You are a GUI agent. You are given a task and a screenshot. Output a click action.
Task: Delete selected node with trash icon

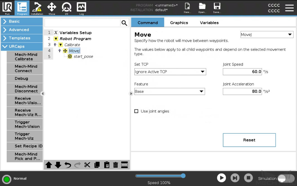tap(115, 165)
